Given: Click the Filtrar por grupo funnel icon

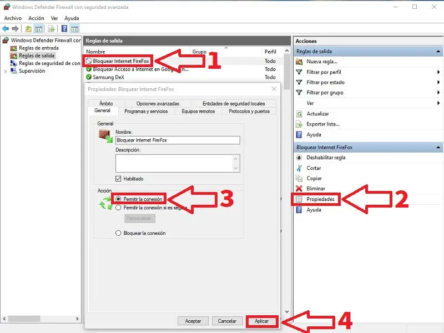Looking at the screenshot, I should pos(299,92).
